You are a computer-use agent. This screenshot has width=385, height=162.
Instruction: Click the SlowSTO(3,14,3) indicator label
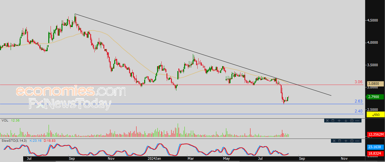point(14,141)
